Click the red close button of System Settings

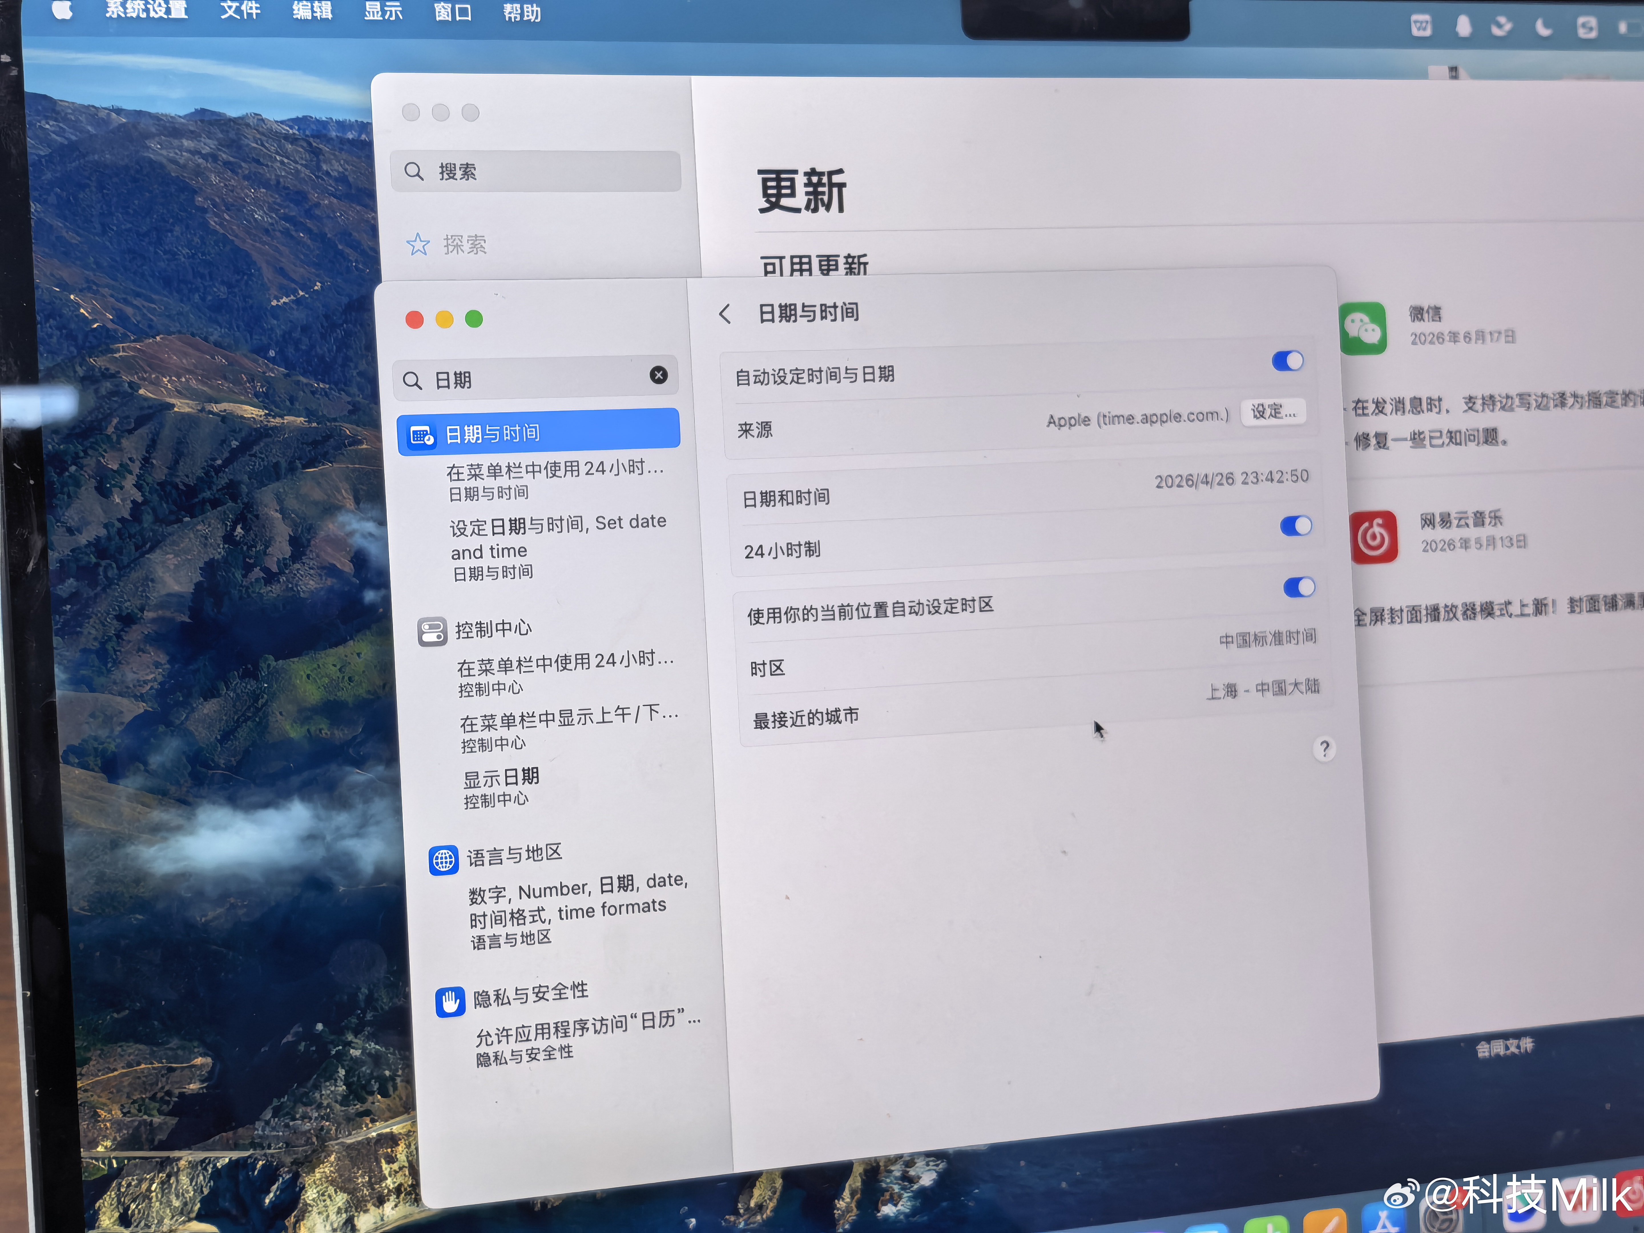415,320
